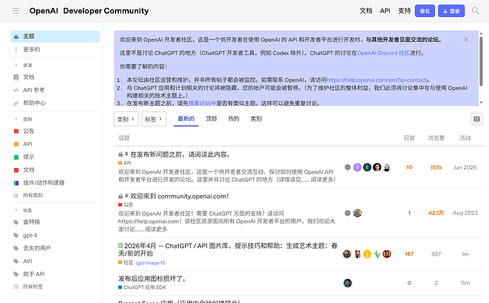This screenshot has width=489, height=303.
Task: Click yellow J avatar in gallery topic
Action: point(367,254)
